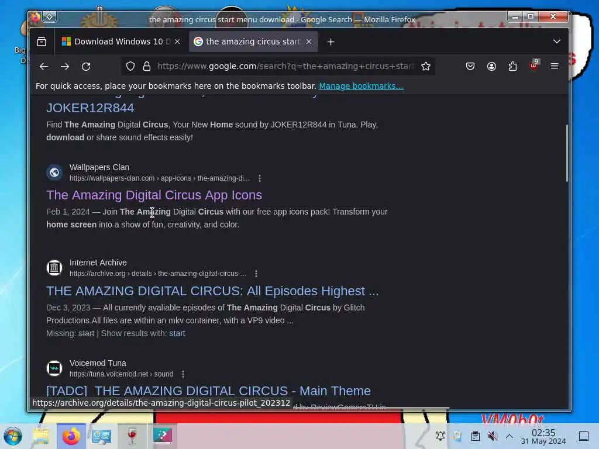Screen dimensions: 599x449
Task: Go forward to the next page
Action: coord(65,67)
